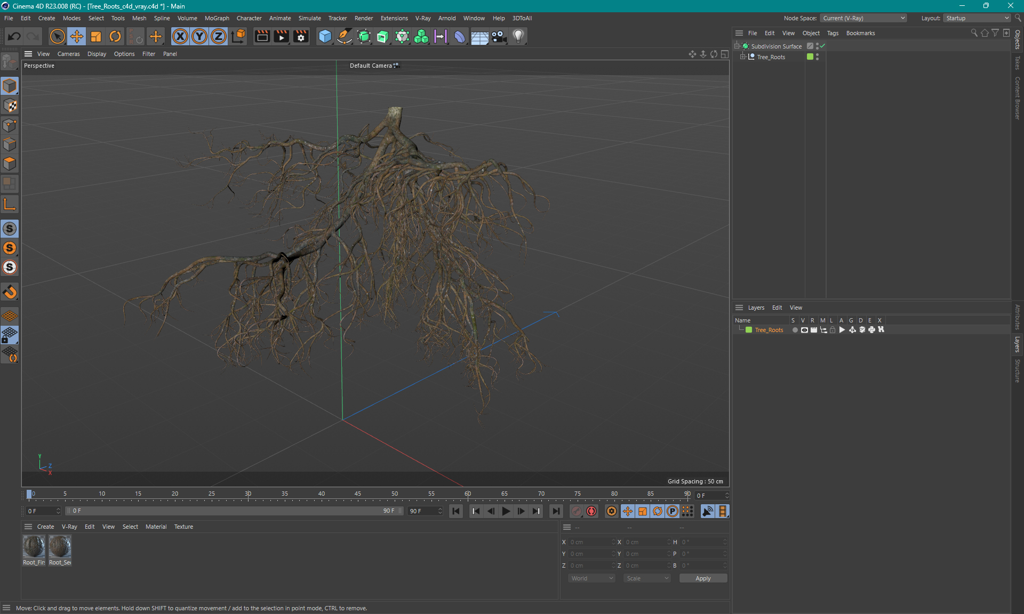The height and width of the screenshot is (614, 1024).
Task: Open the Layers panel hamburger menu
Action: 739,308
